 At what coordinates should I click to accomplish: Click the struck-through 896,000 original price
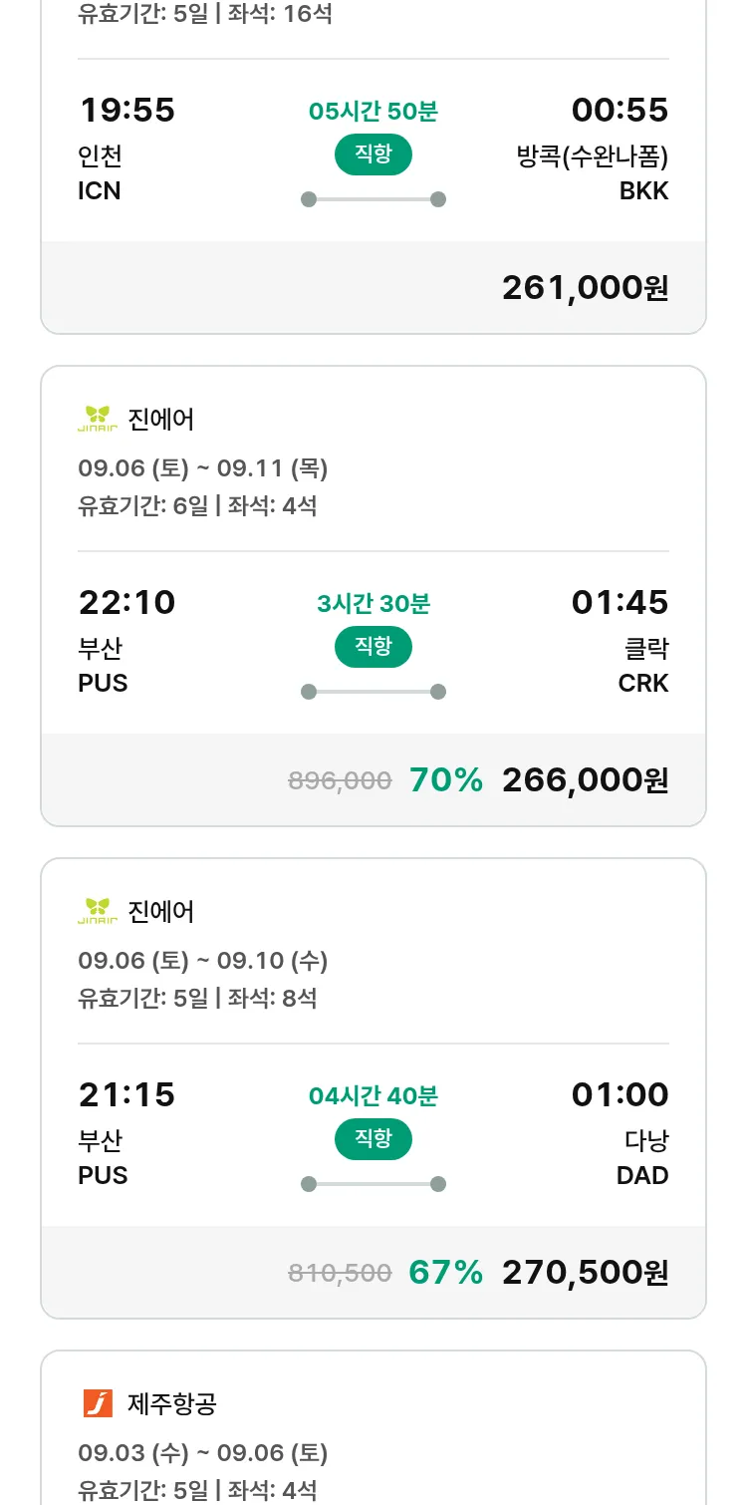(340, 781)
